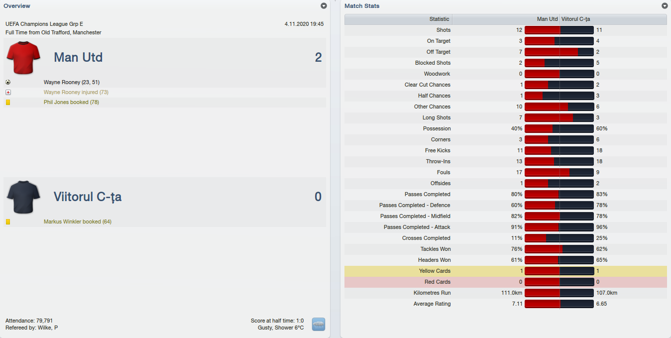Click Wayne Rooney goalscorer entry

(72, 82)
